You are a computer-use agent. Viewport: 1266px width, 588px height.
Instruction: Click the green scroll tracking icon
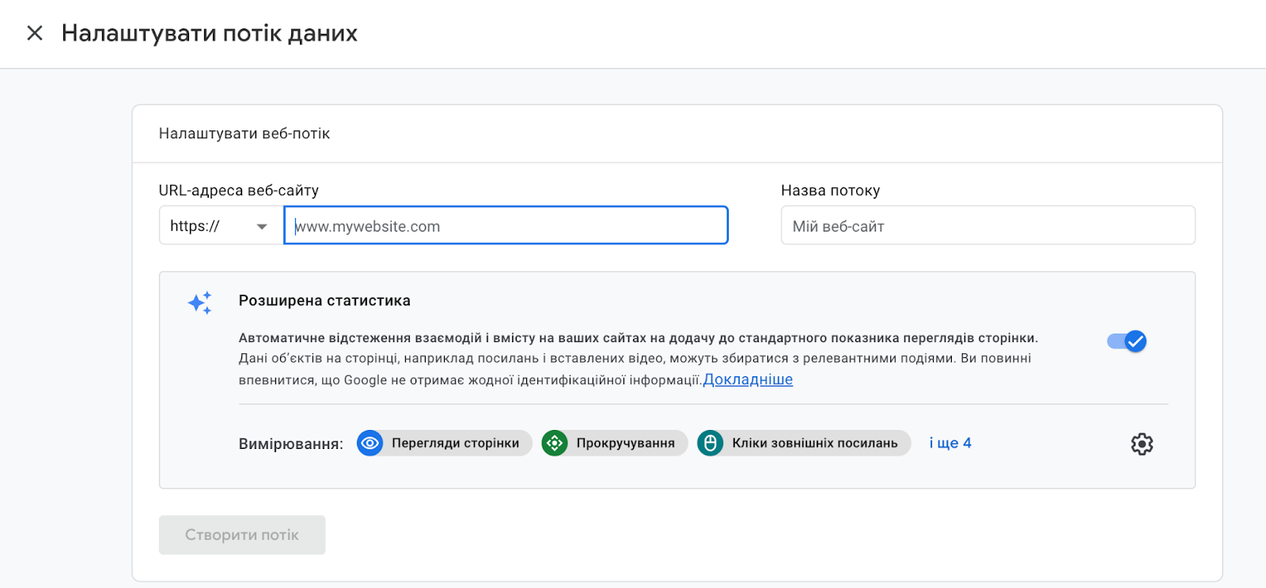click(555, 443)
